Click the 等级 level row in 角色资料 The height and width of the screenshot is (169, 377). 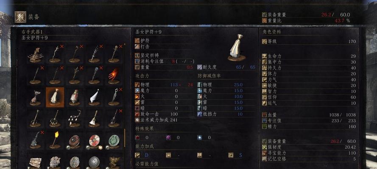click(x=309, y=41)
